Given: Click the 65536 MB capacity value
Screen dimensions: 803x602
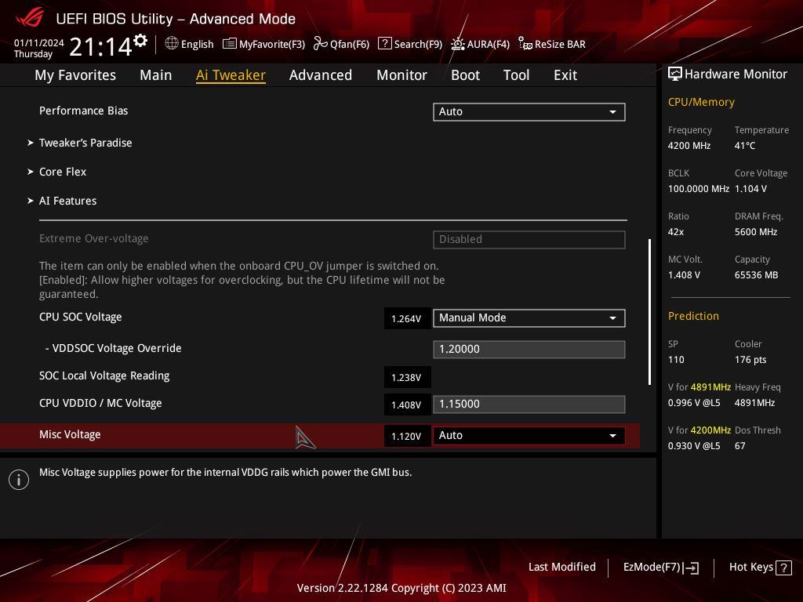Looking at the screenshot, I should [757, 275].
